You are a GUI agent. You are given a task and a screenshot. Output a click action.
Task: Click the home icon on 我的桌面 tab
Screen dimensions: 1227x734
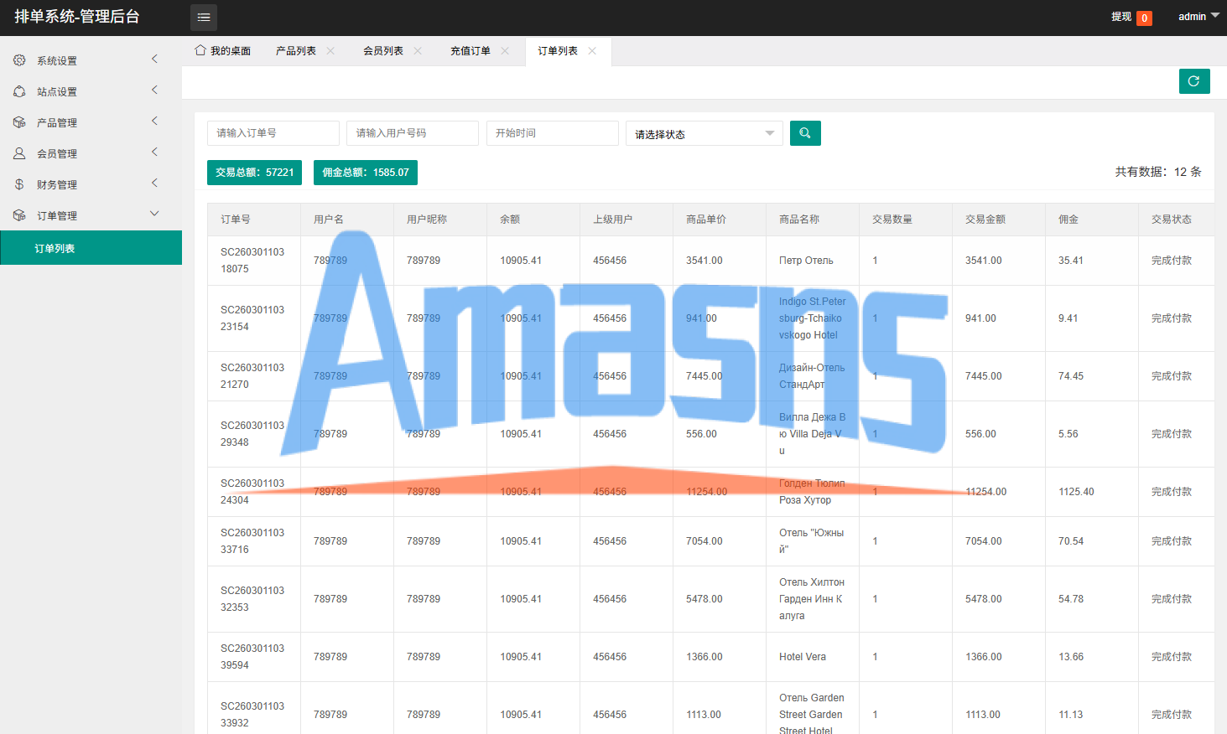(200, 50)
